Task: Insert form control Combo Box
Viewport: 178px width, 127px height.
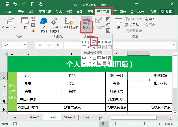Action: 89,42
